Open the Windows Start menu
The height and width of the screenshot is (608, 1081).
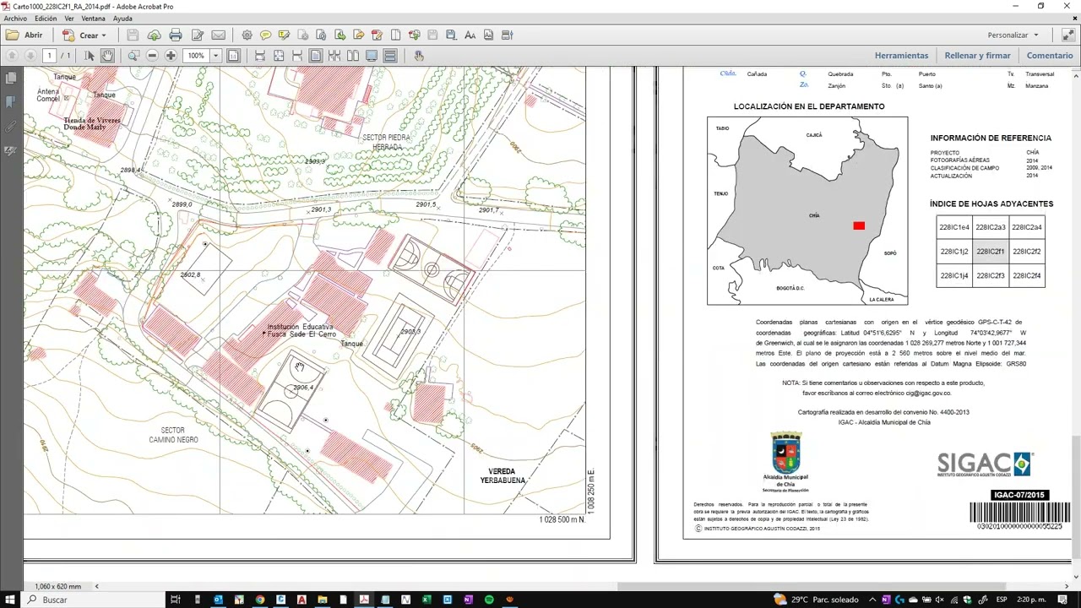tap(10, 600)
